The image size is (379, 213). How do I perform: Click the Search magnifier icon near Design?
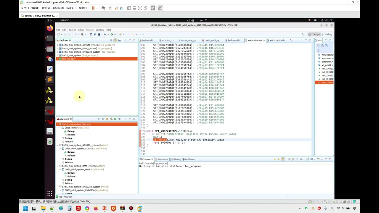point(303,34)
